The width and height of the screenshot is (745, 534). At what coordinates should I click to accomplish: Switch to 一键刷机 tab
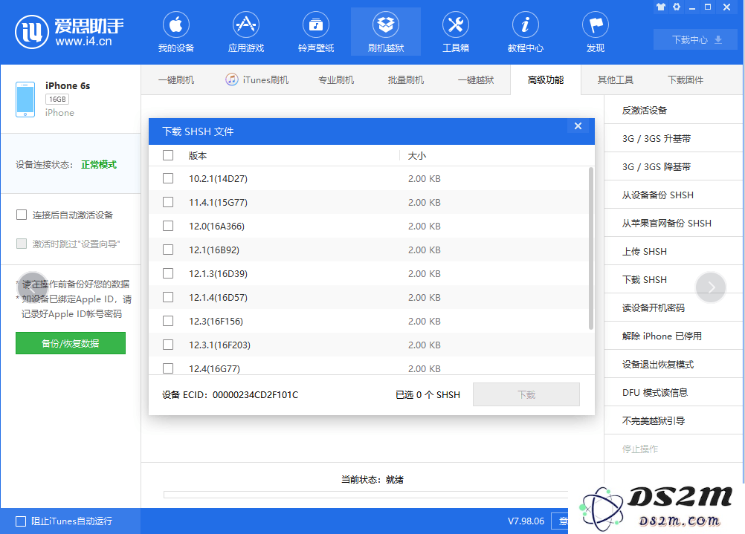(x=176, y=79)
